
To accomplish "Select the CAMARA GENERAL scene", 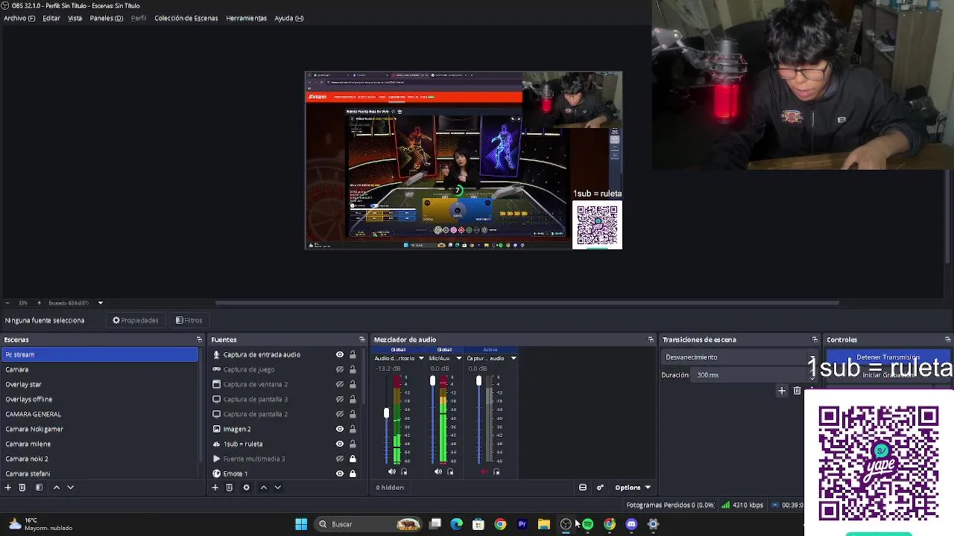I will pyautogui.click(x=100, y=414).
